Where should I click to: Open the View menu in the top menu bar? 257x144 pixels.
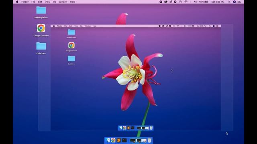pos(47,2)
